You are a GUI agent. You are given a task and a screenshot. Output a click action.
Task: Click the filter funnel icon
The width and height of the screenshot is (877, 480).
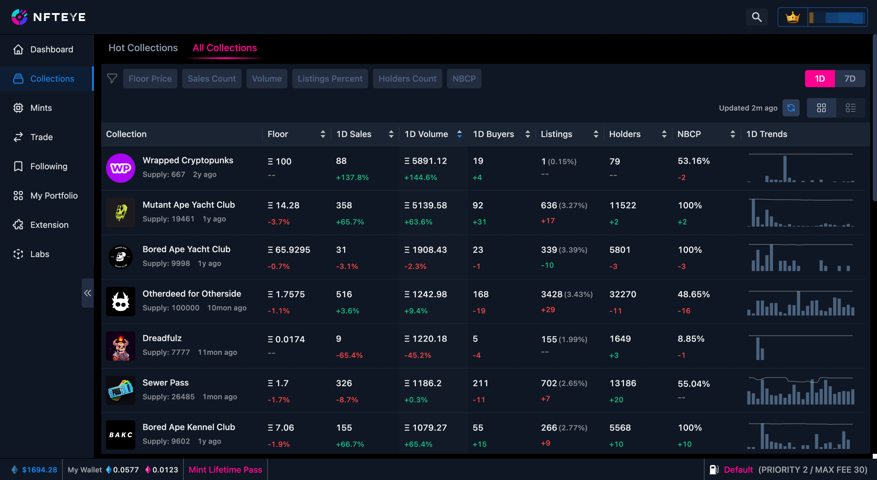112,79
